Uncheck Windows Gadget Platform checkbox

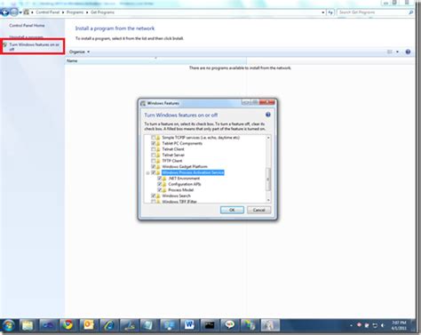tap(154, 167)
